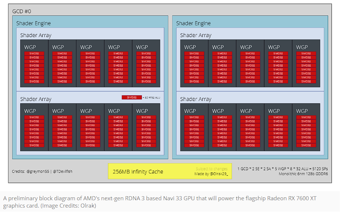Image resolution: width=341 pixels, height=212 pixels.
Task: Select middle WGP label in left engine's lower array
Action: (x=86, y=111)
